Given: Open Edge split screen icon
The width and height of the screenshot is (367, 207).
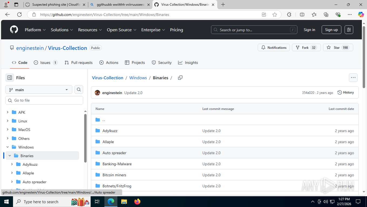Looking at the screenshot, I should point(302,15).
